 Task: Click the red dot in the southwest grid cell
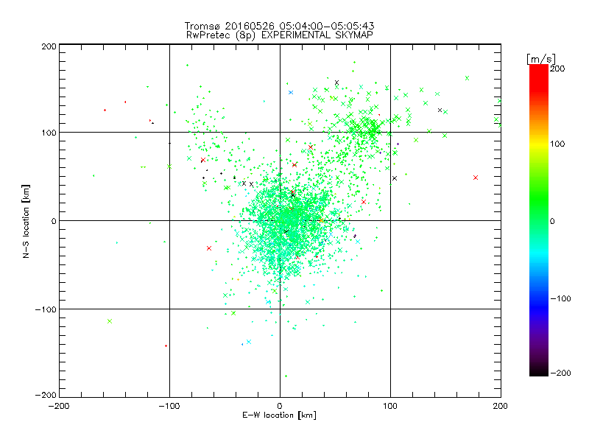[166, 345]
